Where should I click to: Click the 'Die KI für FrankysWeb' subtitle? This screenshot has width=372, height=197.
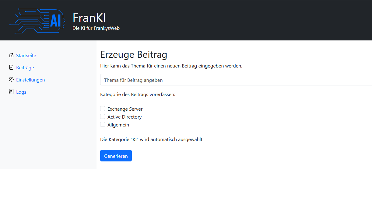[96, 28]
